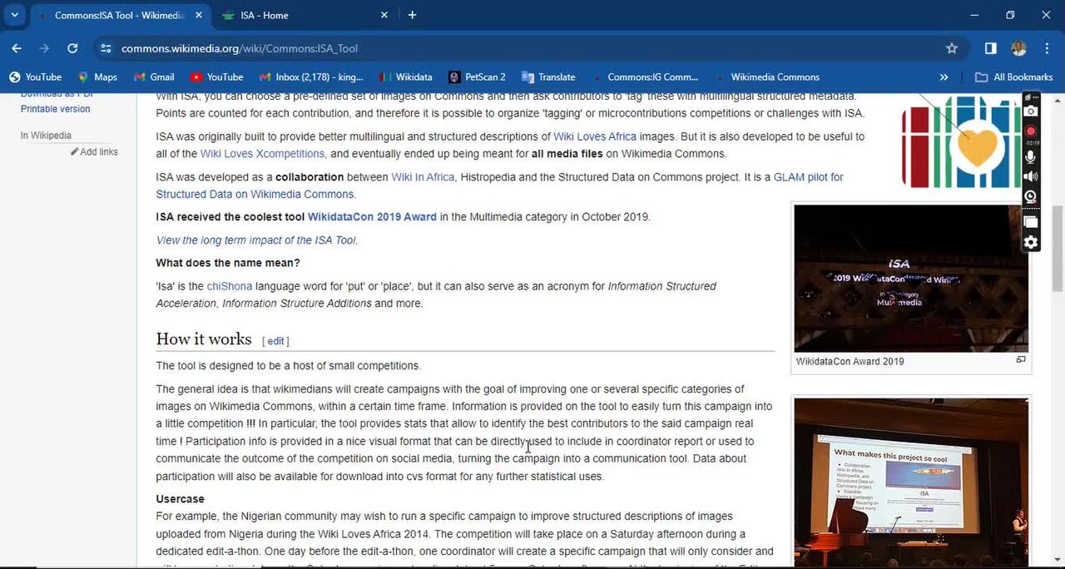Enlarge the WikidataCon Award 2019 thumbnail
1065x569 pixels.
(x=1021, y=360)
